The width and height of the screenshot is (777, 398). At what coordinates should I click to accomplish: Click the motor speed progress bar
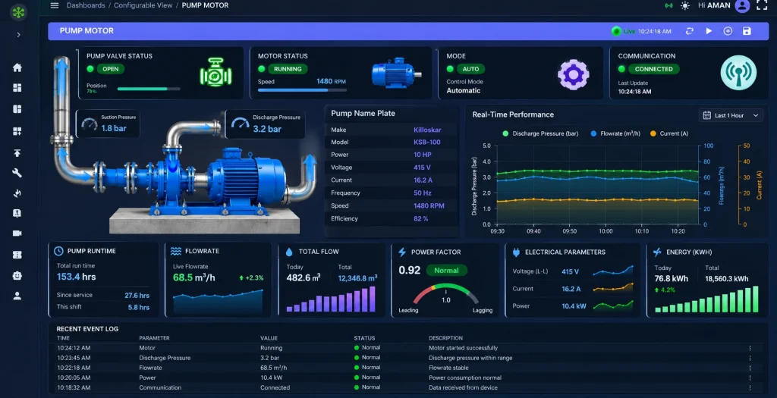(302, 90)
